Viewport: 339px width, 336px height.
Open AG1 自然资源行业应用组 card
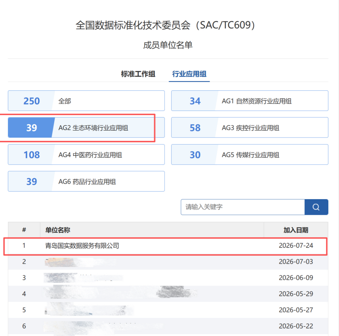point(250,101)
